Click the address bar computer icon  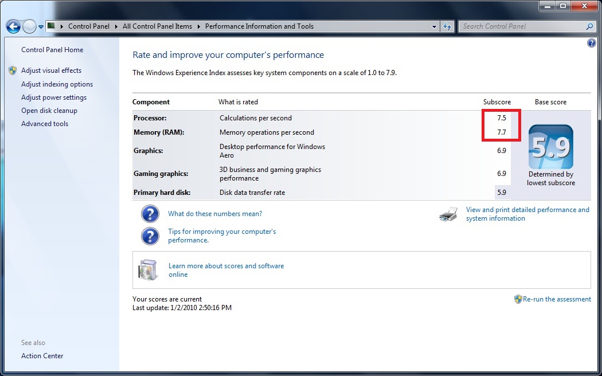[52, 26]
